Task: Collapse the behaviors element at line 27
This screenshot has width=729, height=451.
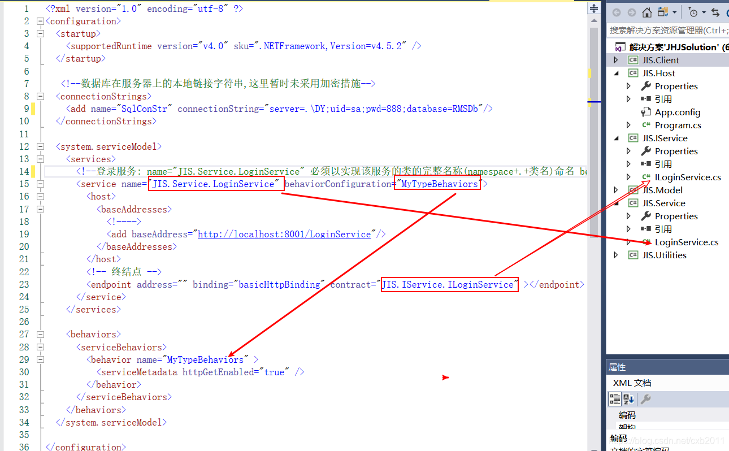Action: click(x=40, y=335)
